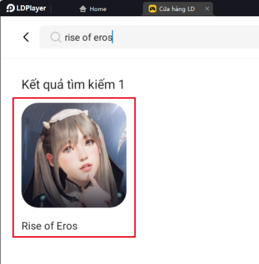Click the LDPlayer logo icon
Screen dimensions: 259x264
[10, 8]
